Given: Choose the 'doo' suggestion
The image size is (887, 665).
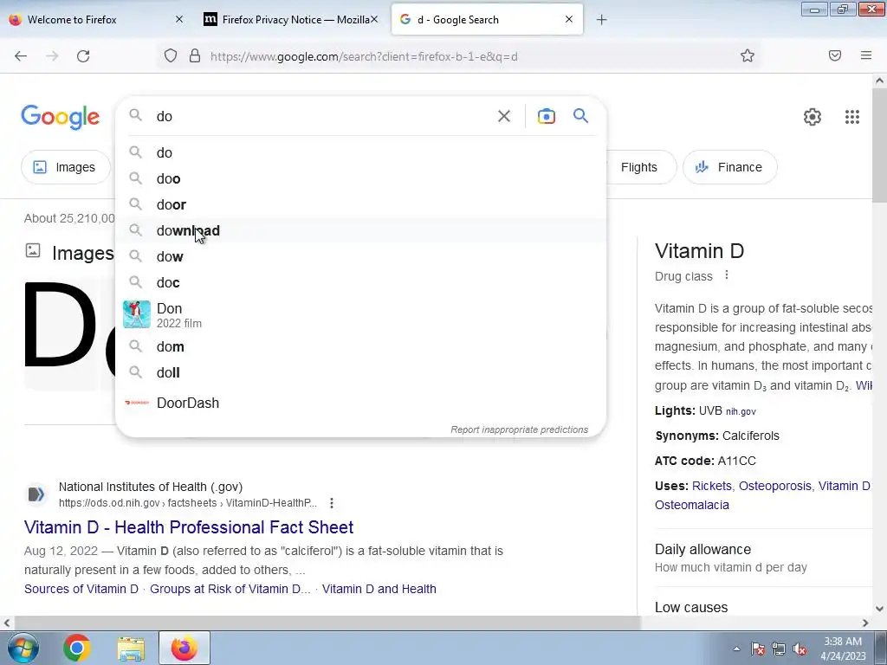Looking at the screenshot, I should coord(360,178).
